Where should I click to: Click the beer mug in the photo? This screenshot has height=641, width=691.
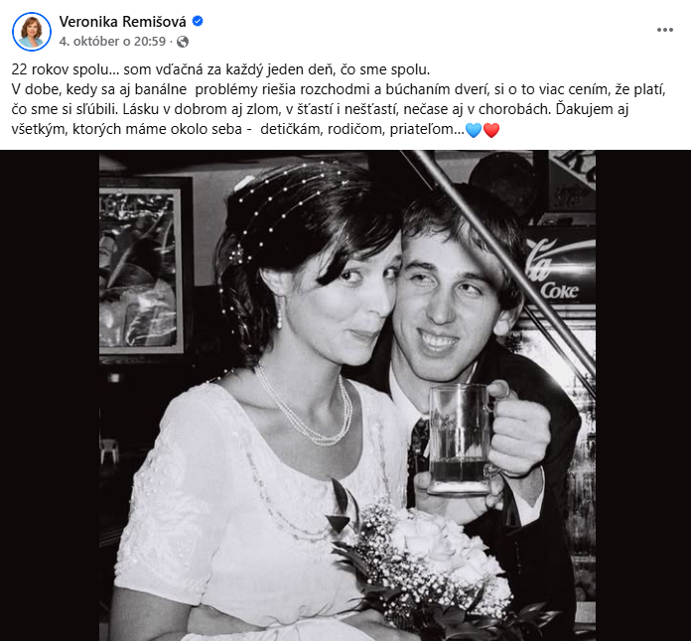pyautogui.click(x=463, y=441)
